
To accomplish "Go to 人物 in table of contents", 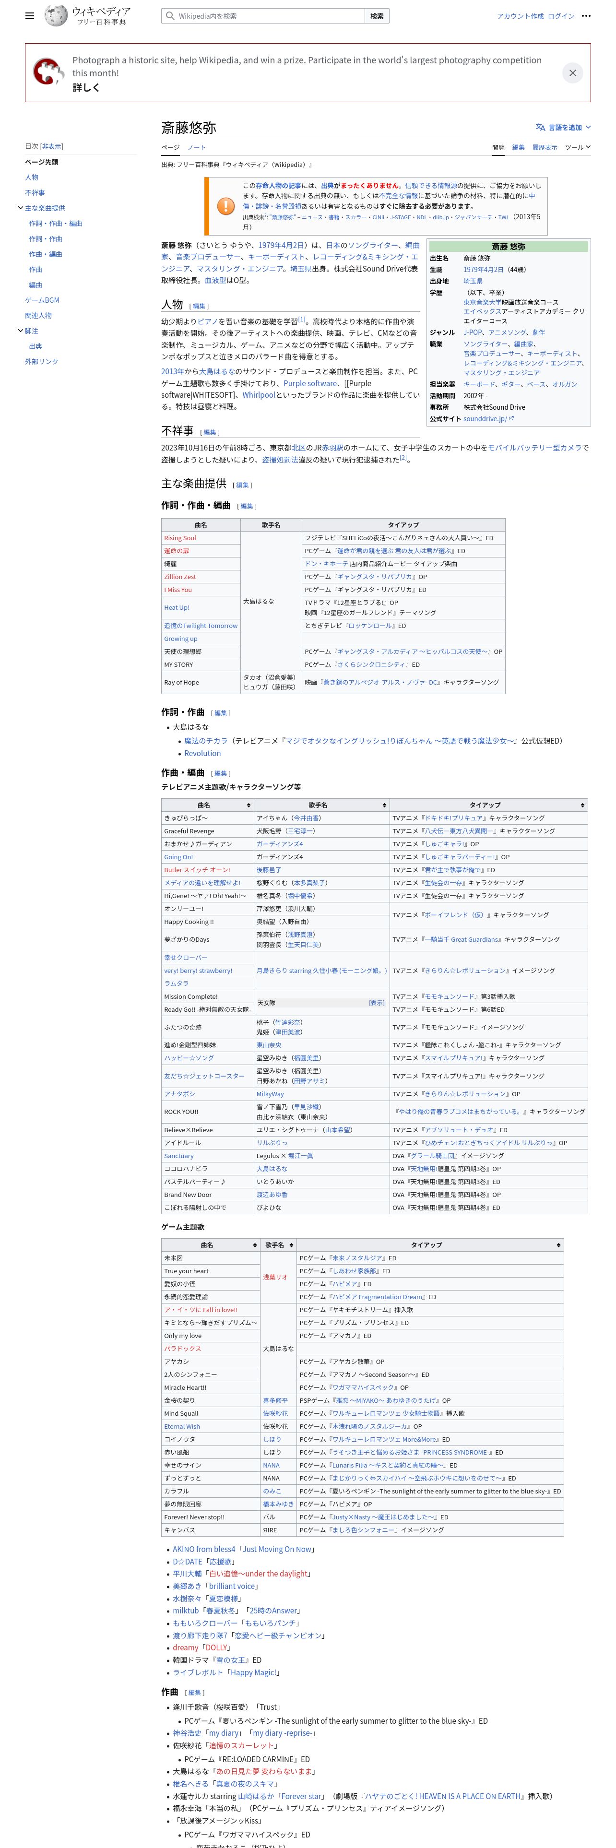I will [x=32, y=177].
